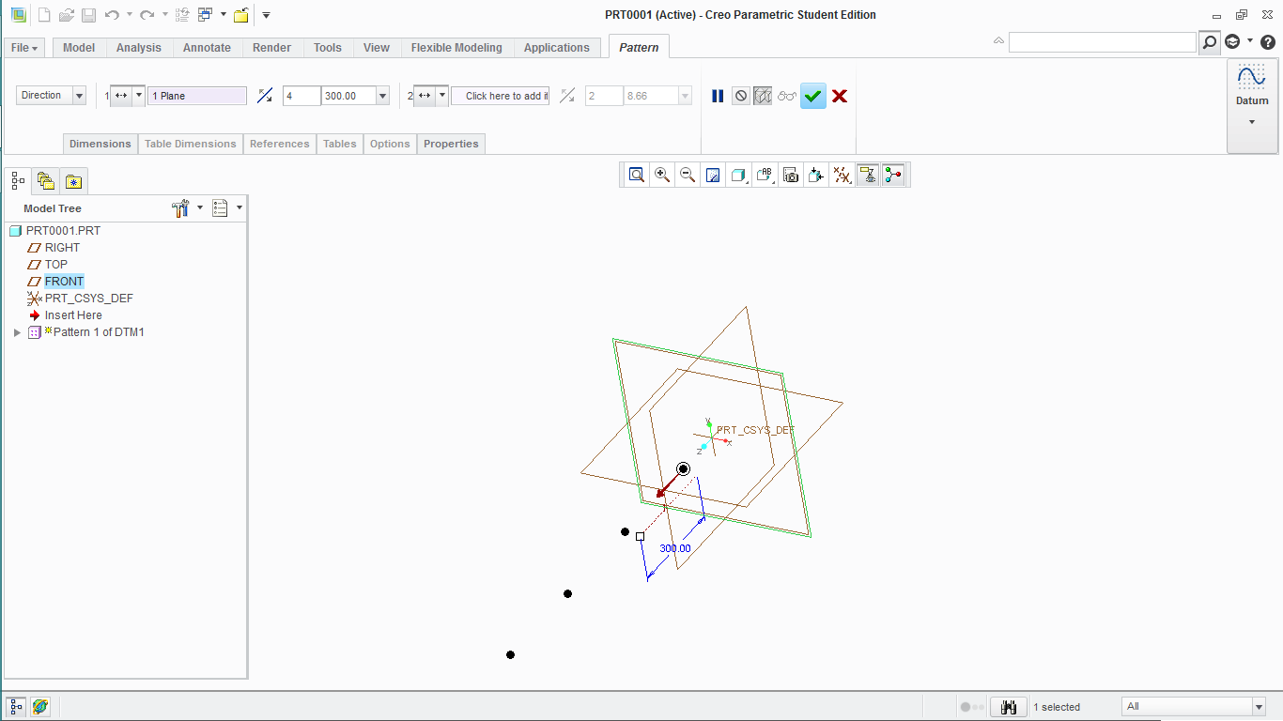
Task: Open the saved orientations icon
Action: 765,175
